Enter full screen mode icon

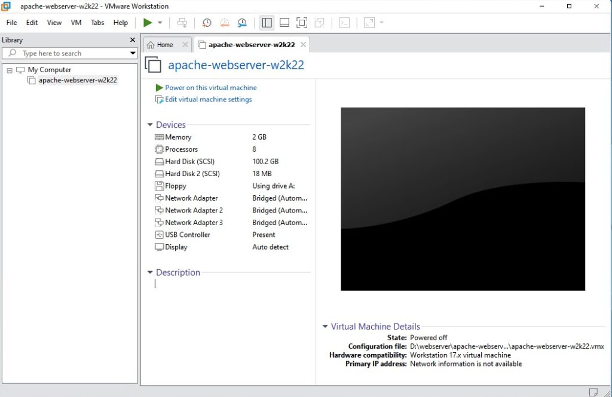tap(302, 23)
